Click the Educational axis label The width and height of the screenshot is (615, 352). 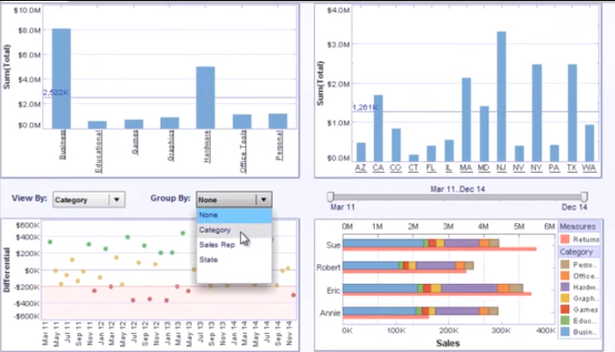[x=98, y=151]
